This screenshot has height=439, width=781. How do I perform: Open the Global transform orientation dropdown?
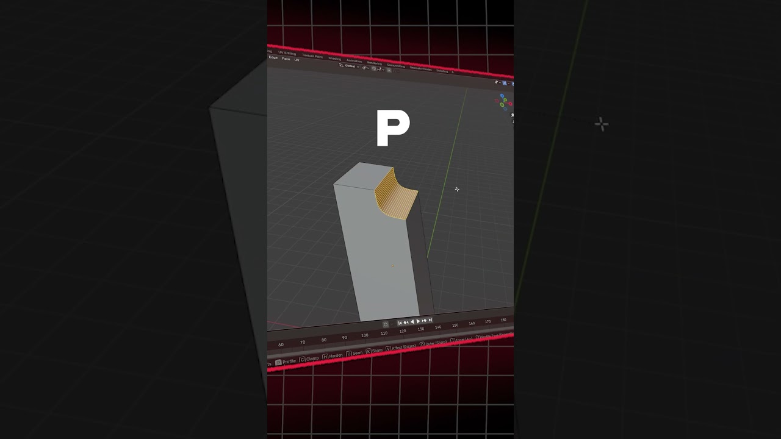(349, 66)
